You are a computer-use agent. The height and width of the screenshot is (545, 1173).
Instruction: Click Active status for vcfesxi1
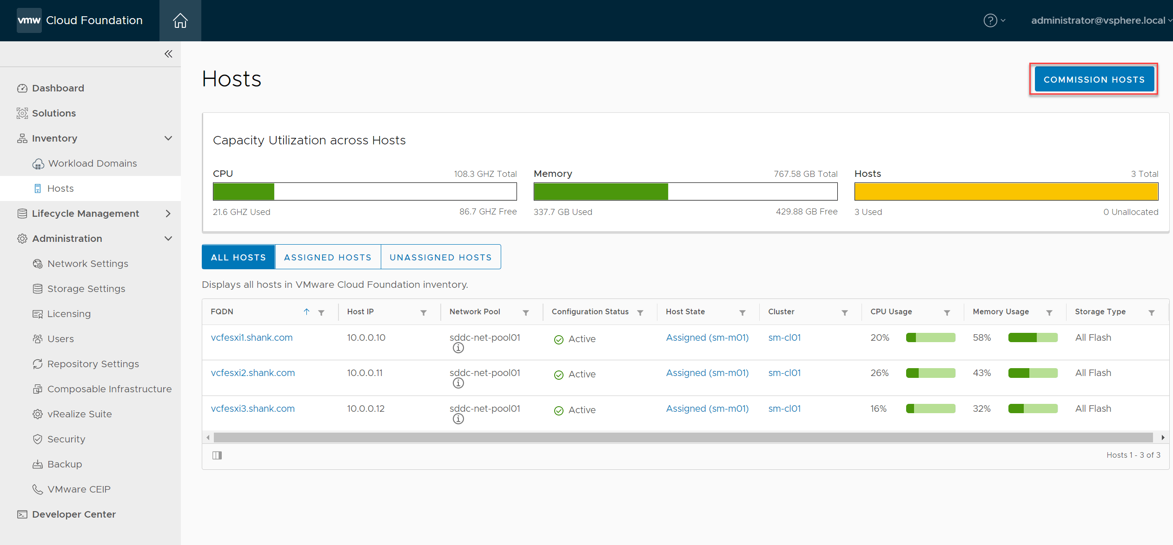[x=575, y=339]
